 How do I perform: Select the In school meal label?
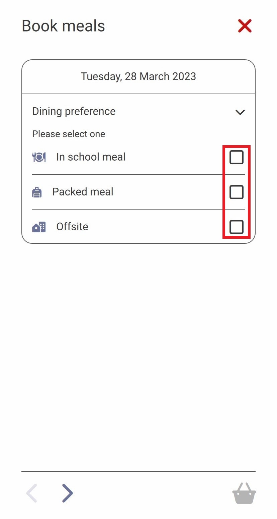(91, 157)
